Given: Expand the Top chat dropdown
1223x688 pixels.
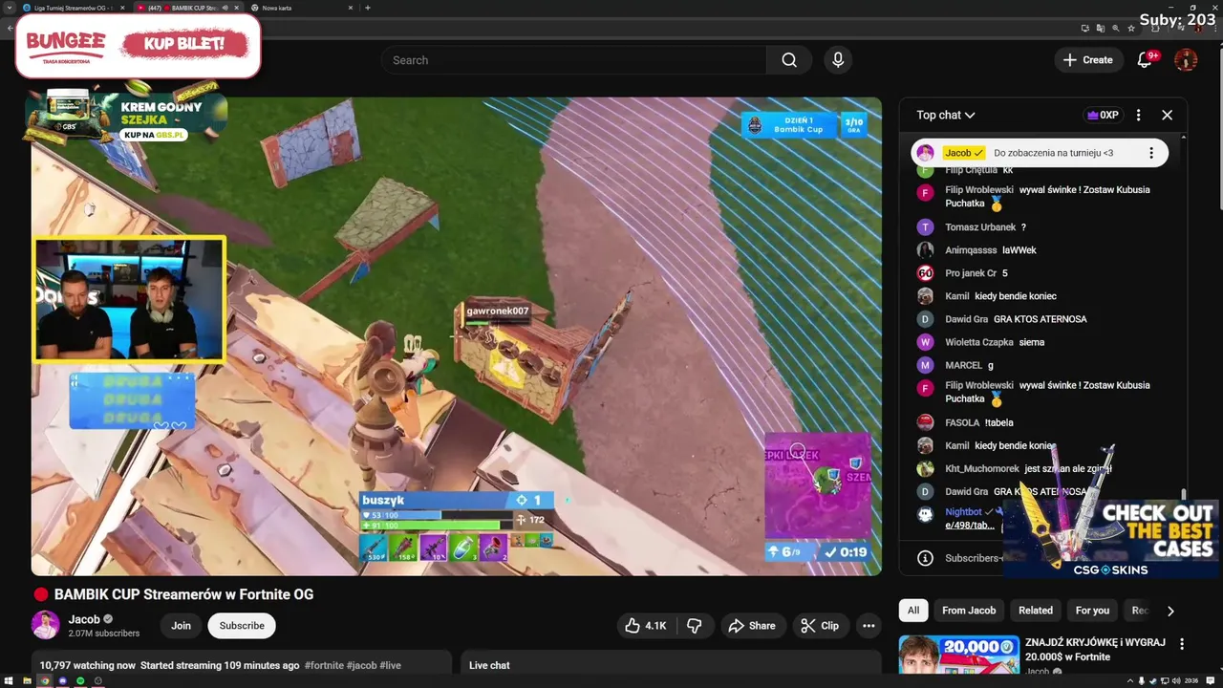Looking at the screenshot, I should (x=946, y=115).
